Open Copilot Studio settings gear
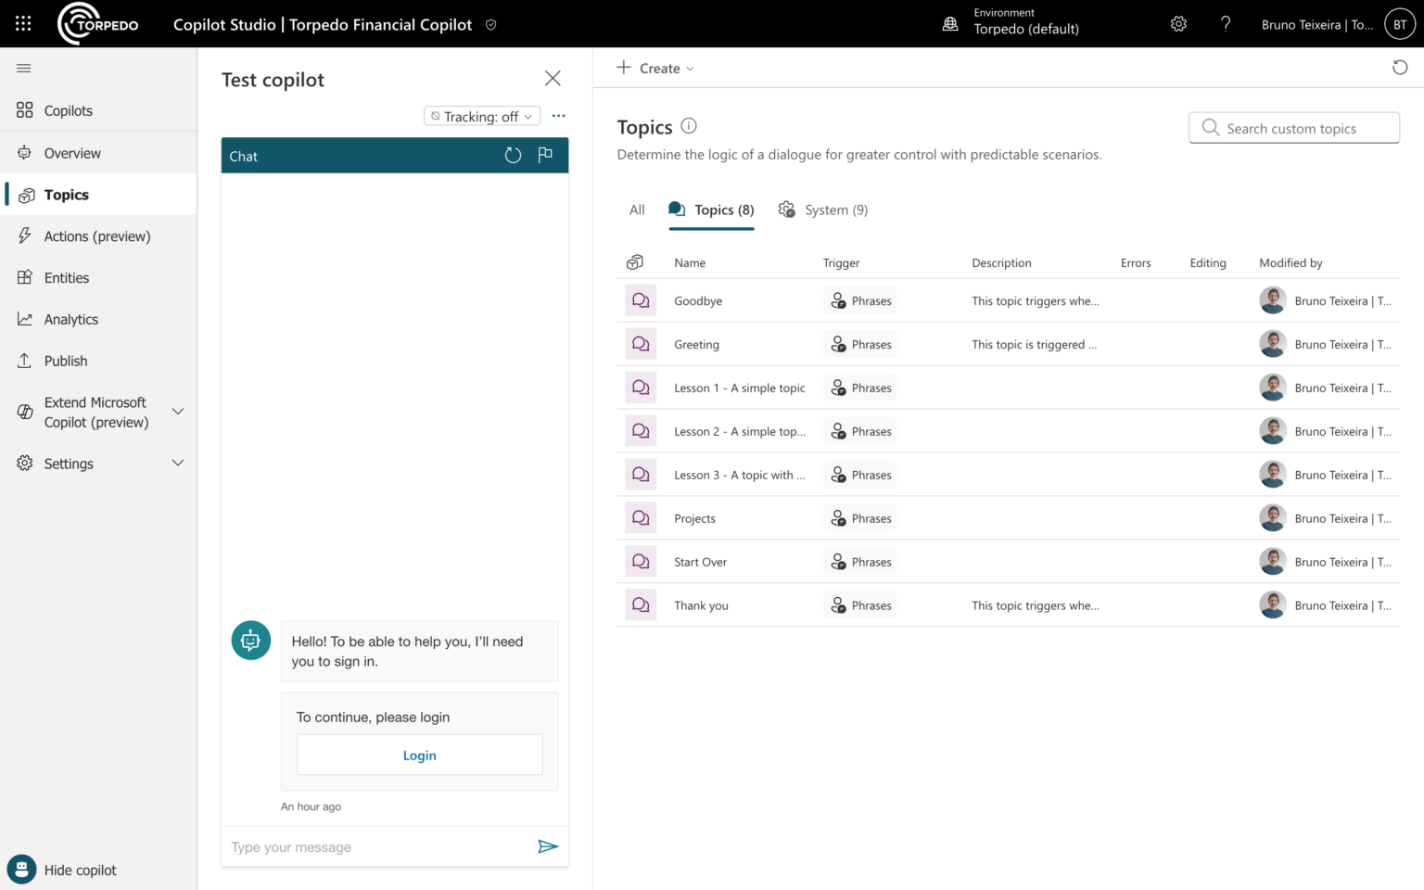Image resolution: width=1424 pixels, height=890 pixels. tap(1178, 23)
